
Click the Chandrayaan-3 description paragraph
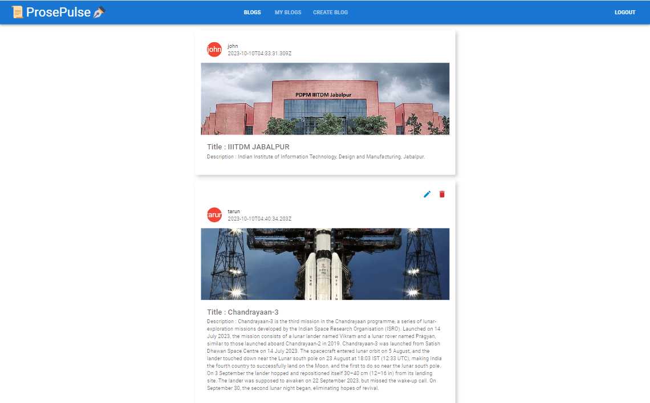[324, 355]
